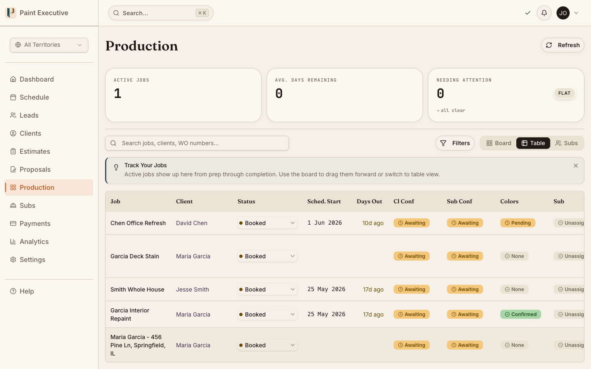Click Maria Garcia link in Garcia Deck Stain row
Screen dimensions: 591x369
tap(193, 256)
